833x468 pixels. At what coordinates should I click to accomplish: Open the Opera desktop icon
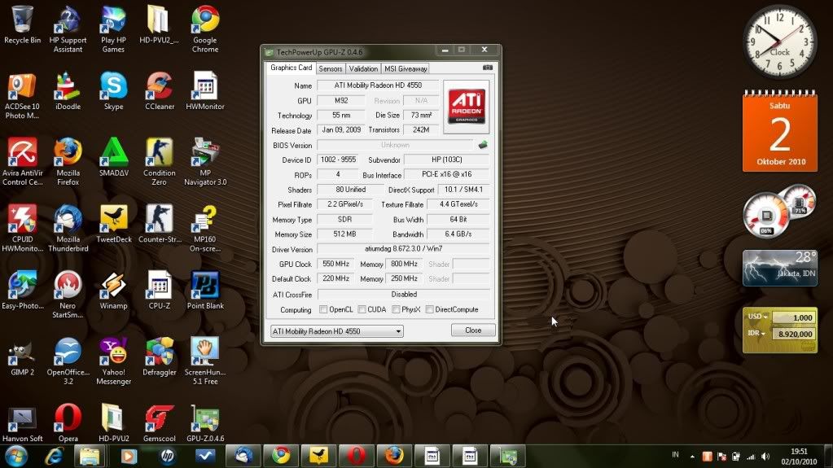click(x=68, y=423)
